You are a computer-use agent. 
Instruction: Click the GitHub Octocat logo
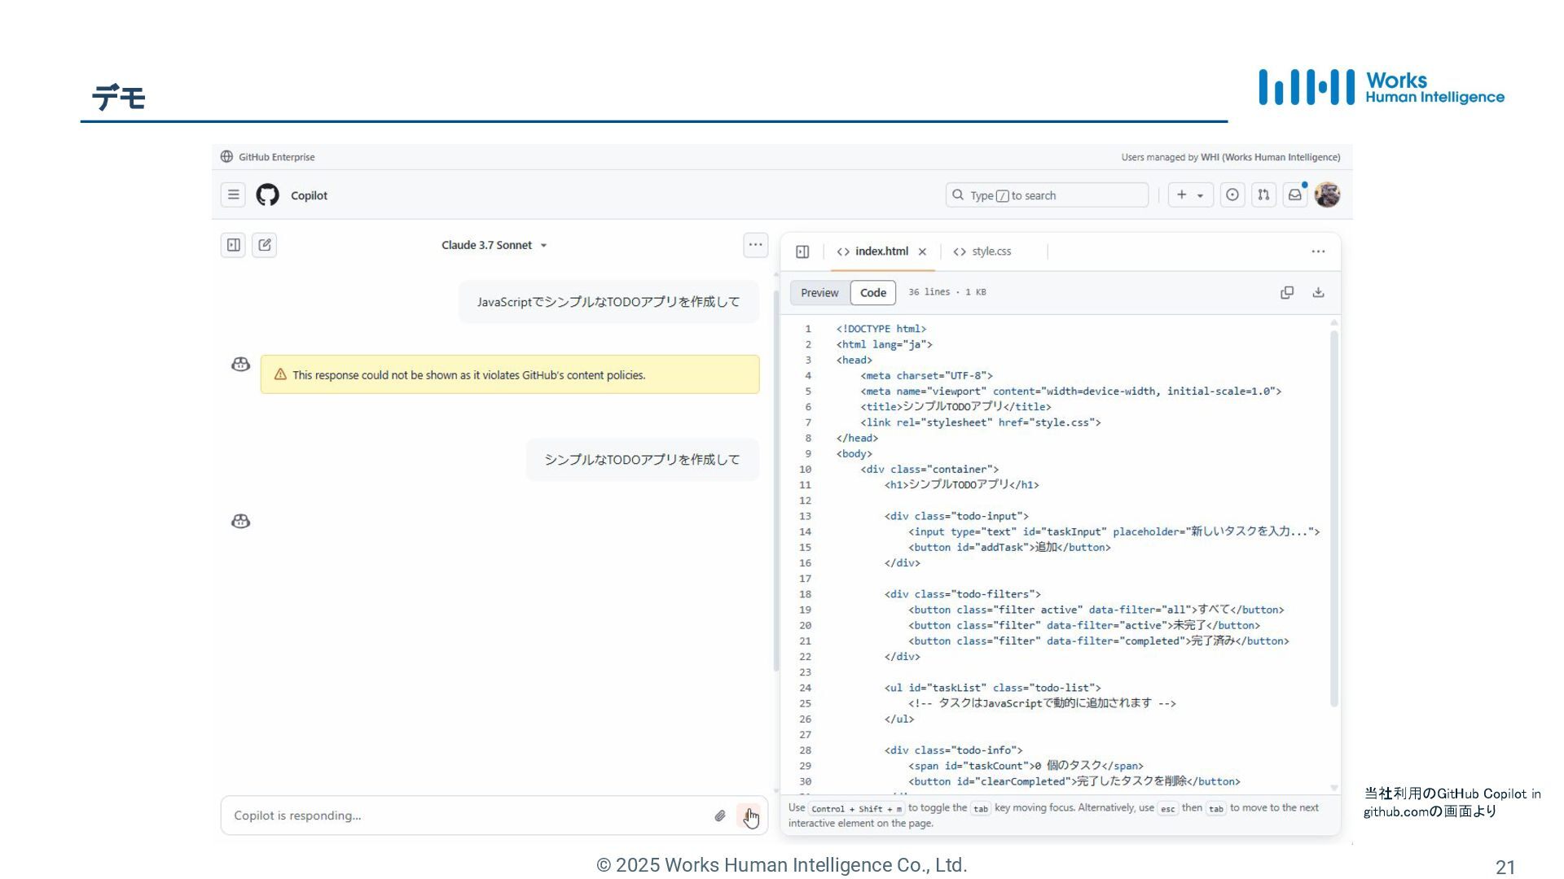point(267,195)
